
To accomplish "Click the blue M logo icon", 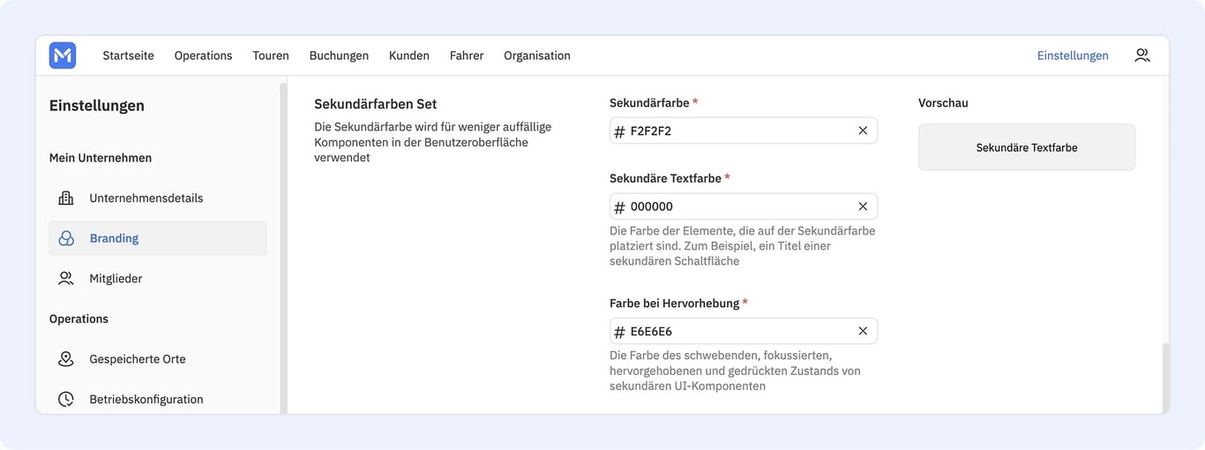I will [x=63, y=56].
